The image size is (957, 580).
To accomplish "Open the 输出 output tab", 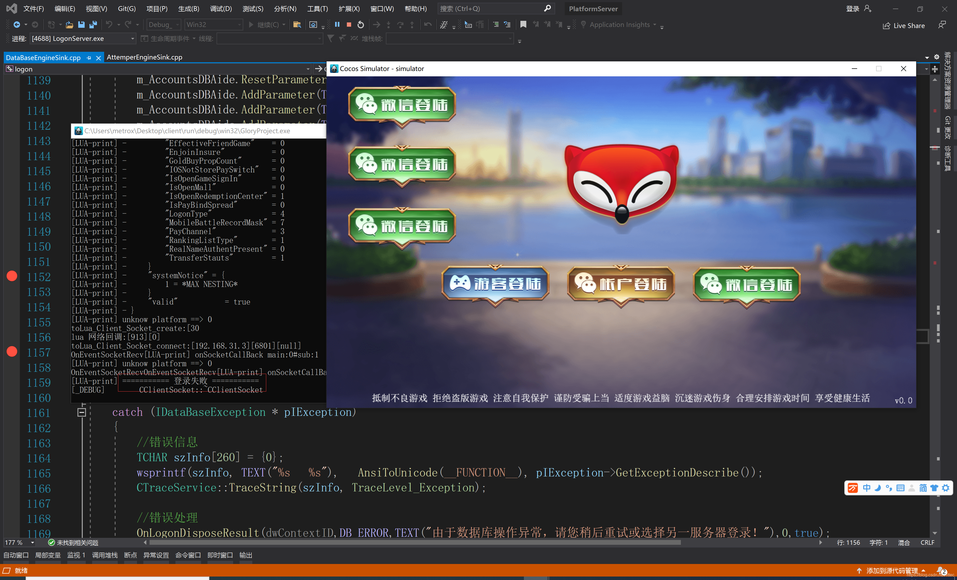I will [x=245, y=555].
